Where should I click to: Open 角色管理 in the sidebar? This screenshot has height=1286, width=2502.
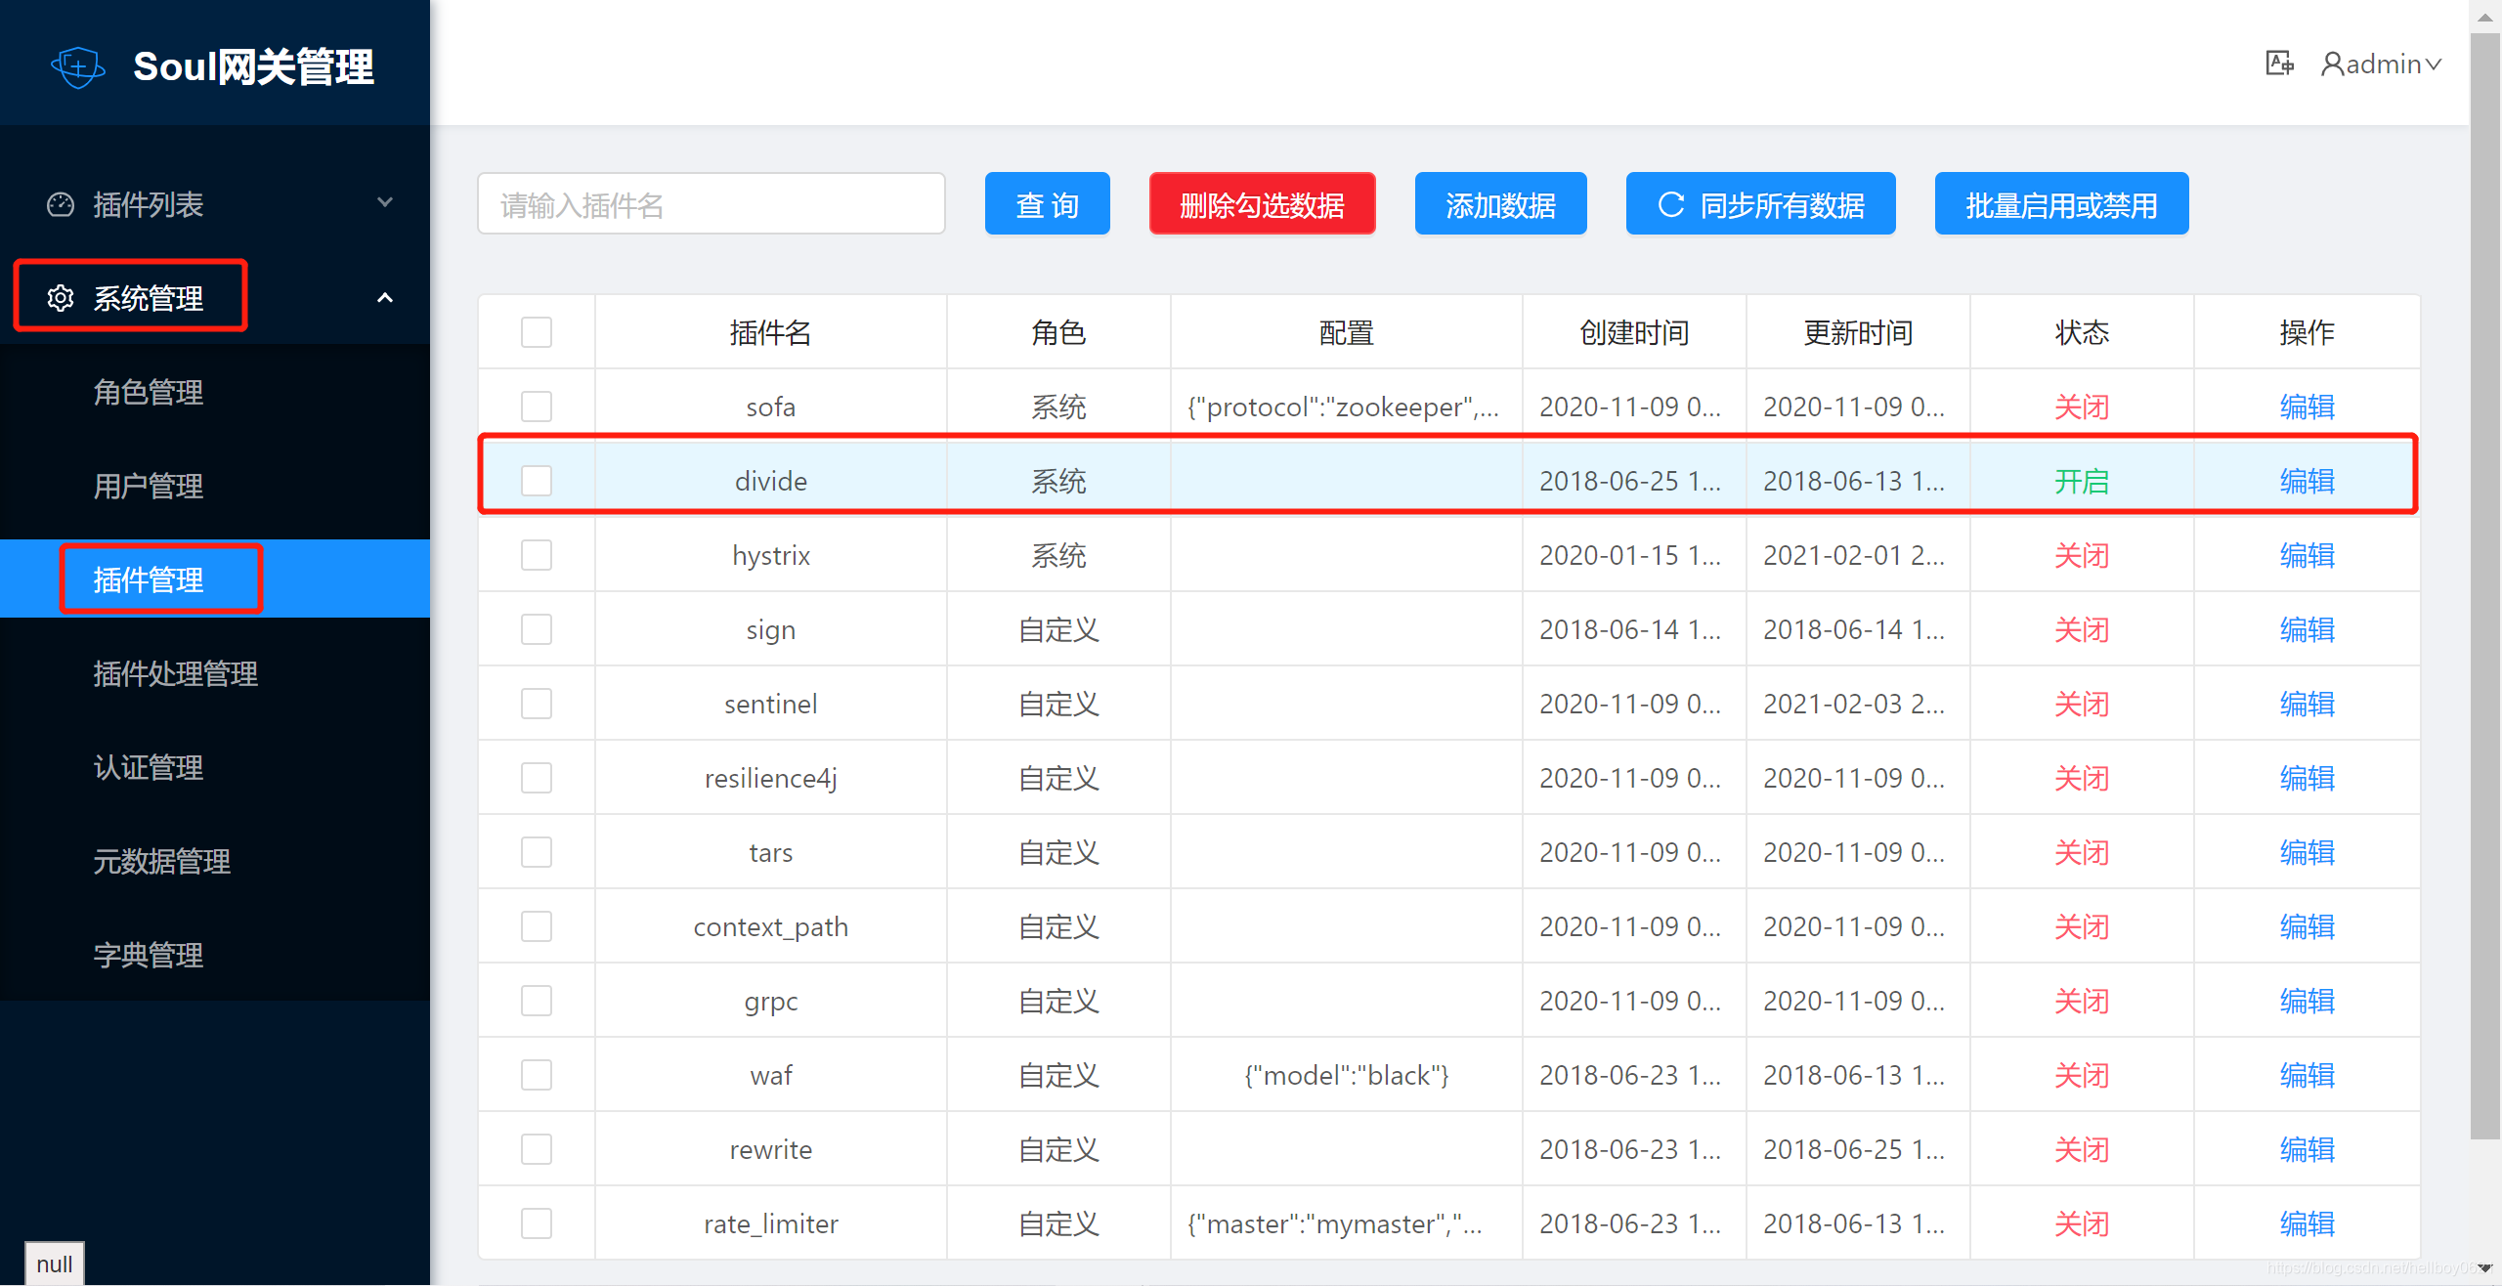pyautogui.click(x=149, y=392)
